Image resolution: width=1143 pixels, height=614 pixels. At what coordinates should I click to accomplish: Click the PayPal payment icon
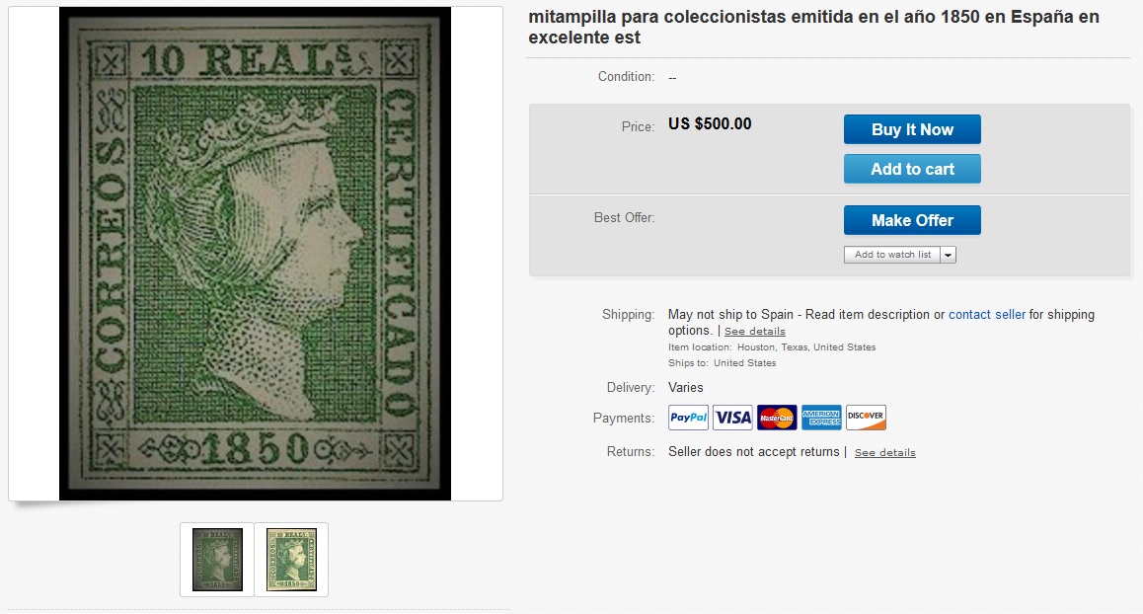(688, 418)
